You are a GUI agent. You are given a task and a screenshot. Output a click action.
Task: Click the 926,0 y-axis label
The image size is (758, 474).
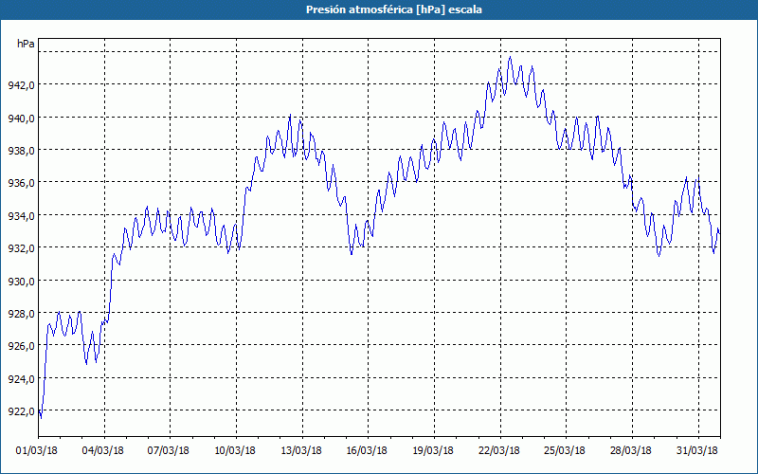[21, 346]
